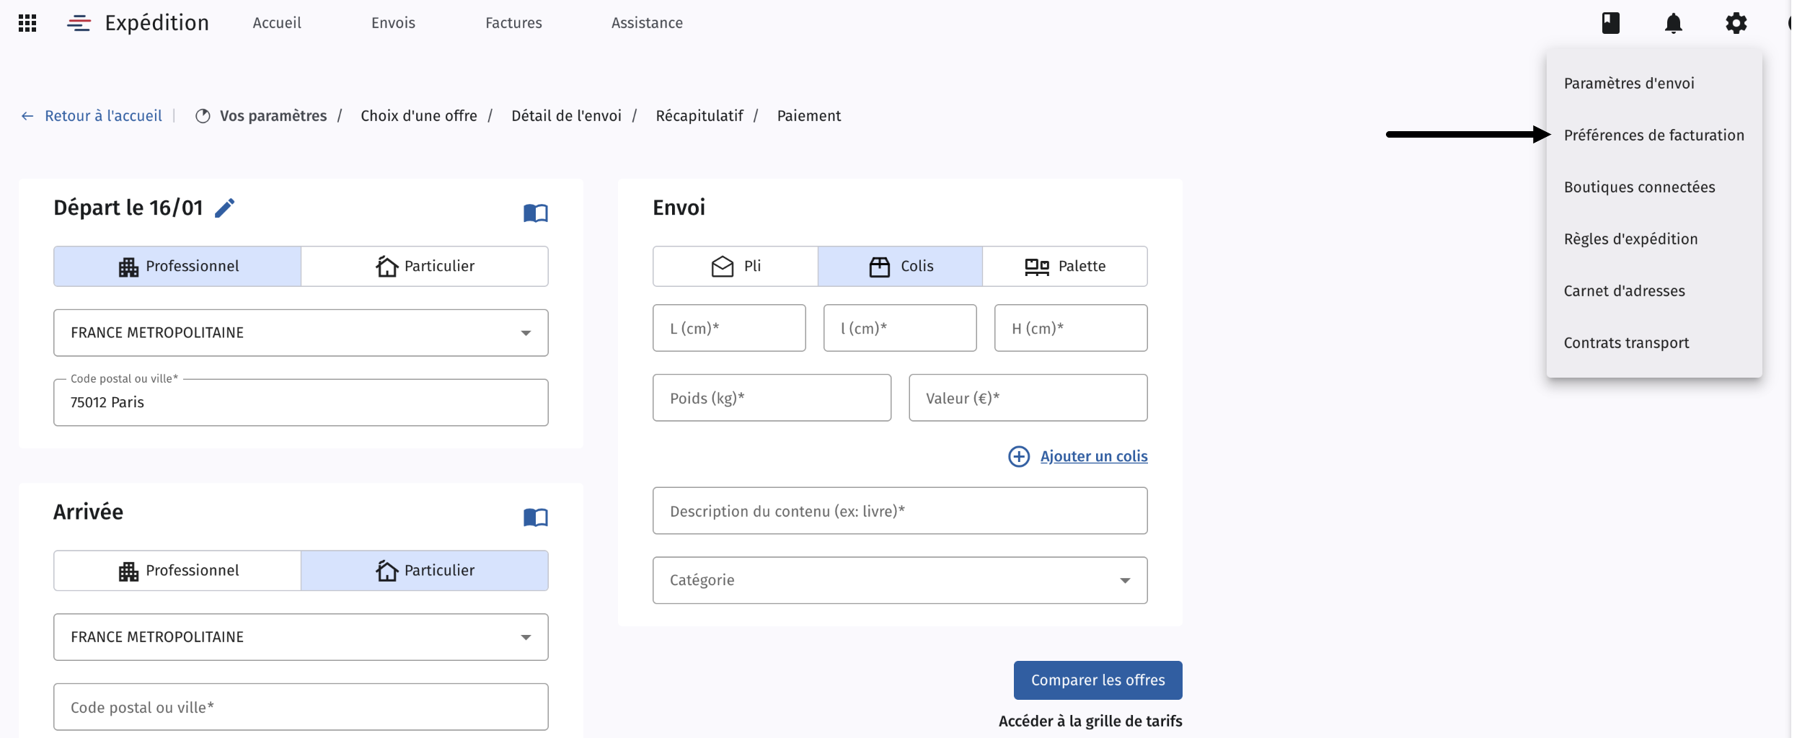
Task: Edit the departure date with pencil icon
Action: [x=225, y=208]
